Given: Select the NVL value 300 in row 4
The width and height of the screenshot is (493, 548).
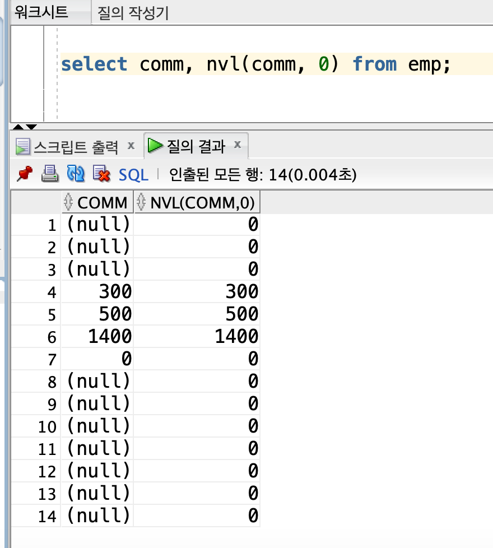Looking at the screenshot, I should [x=197, y=291].
